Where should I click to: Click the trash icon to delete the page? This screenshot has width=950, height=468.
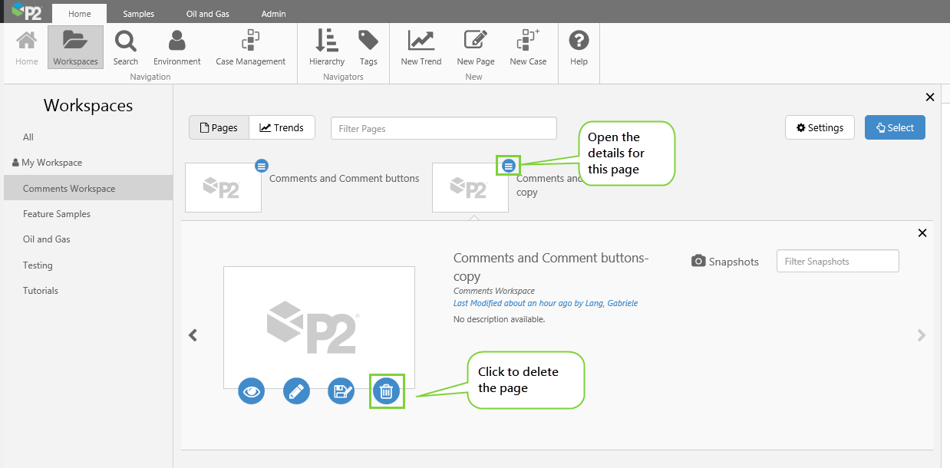coord(386,391)
